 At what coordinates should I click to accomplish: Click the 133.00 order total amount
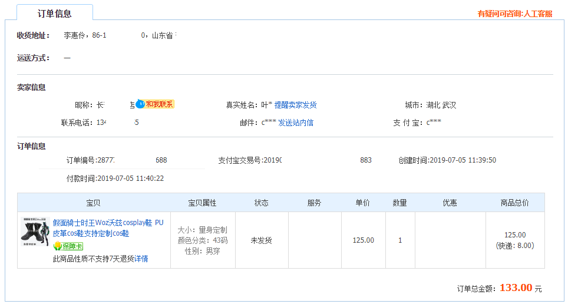pyautogui.click(x=516, y=288)
